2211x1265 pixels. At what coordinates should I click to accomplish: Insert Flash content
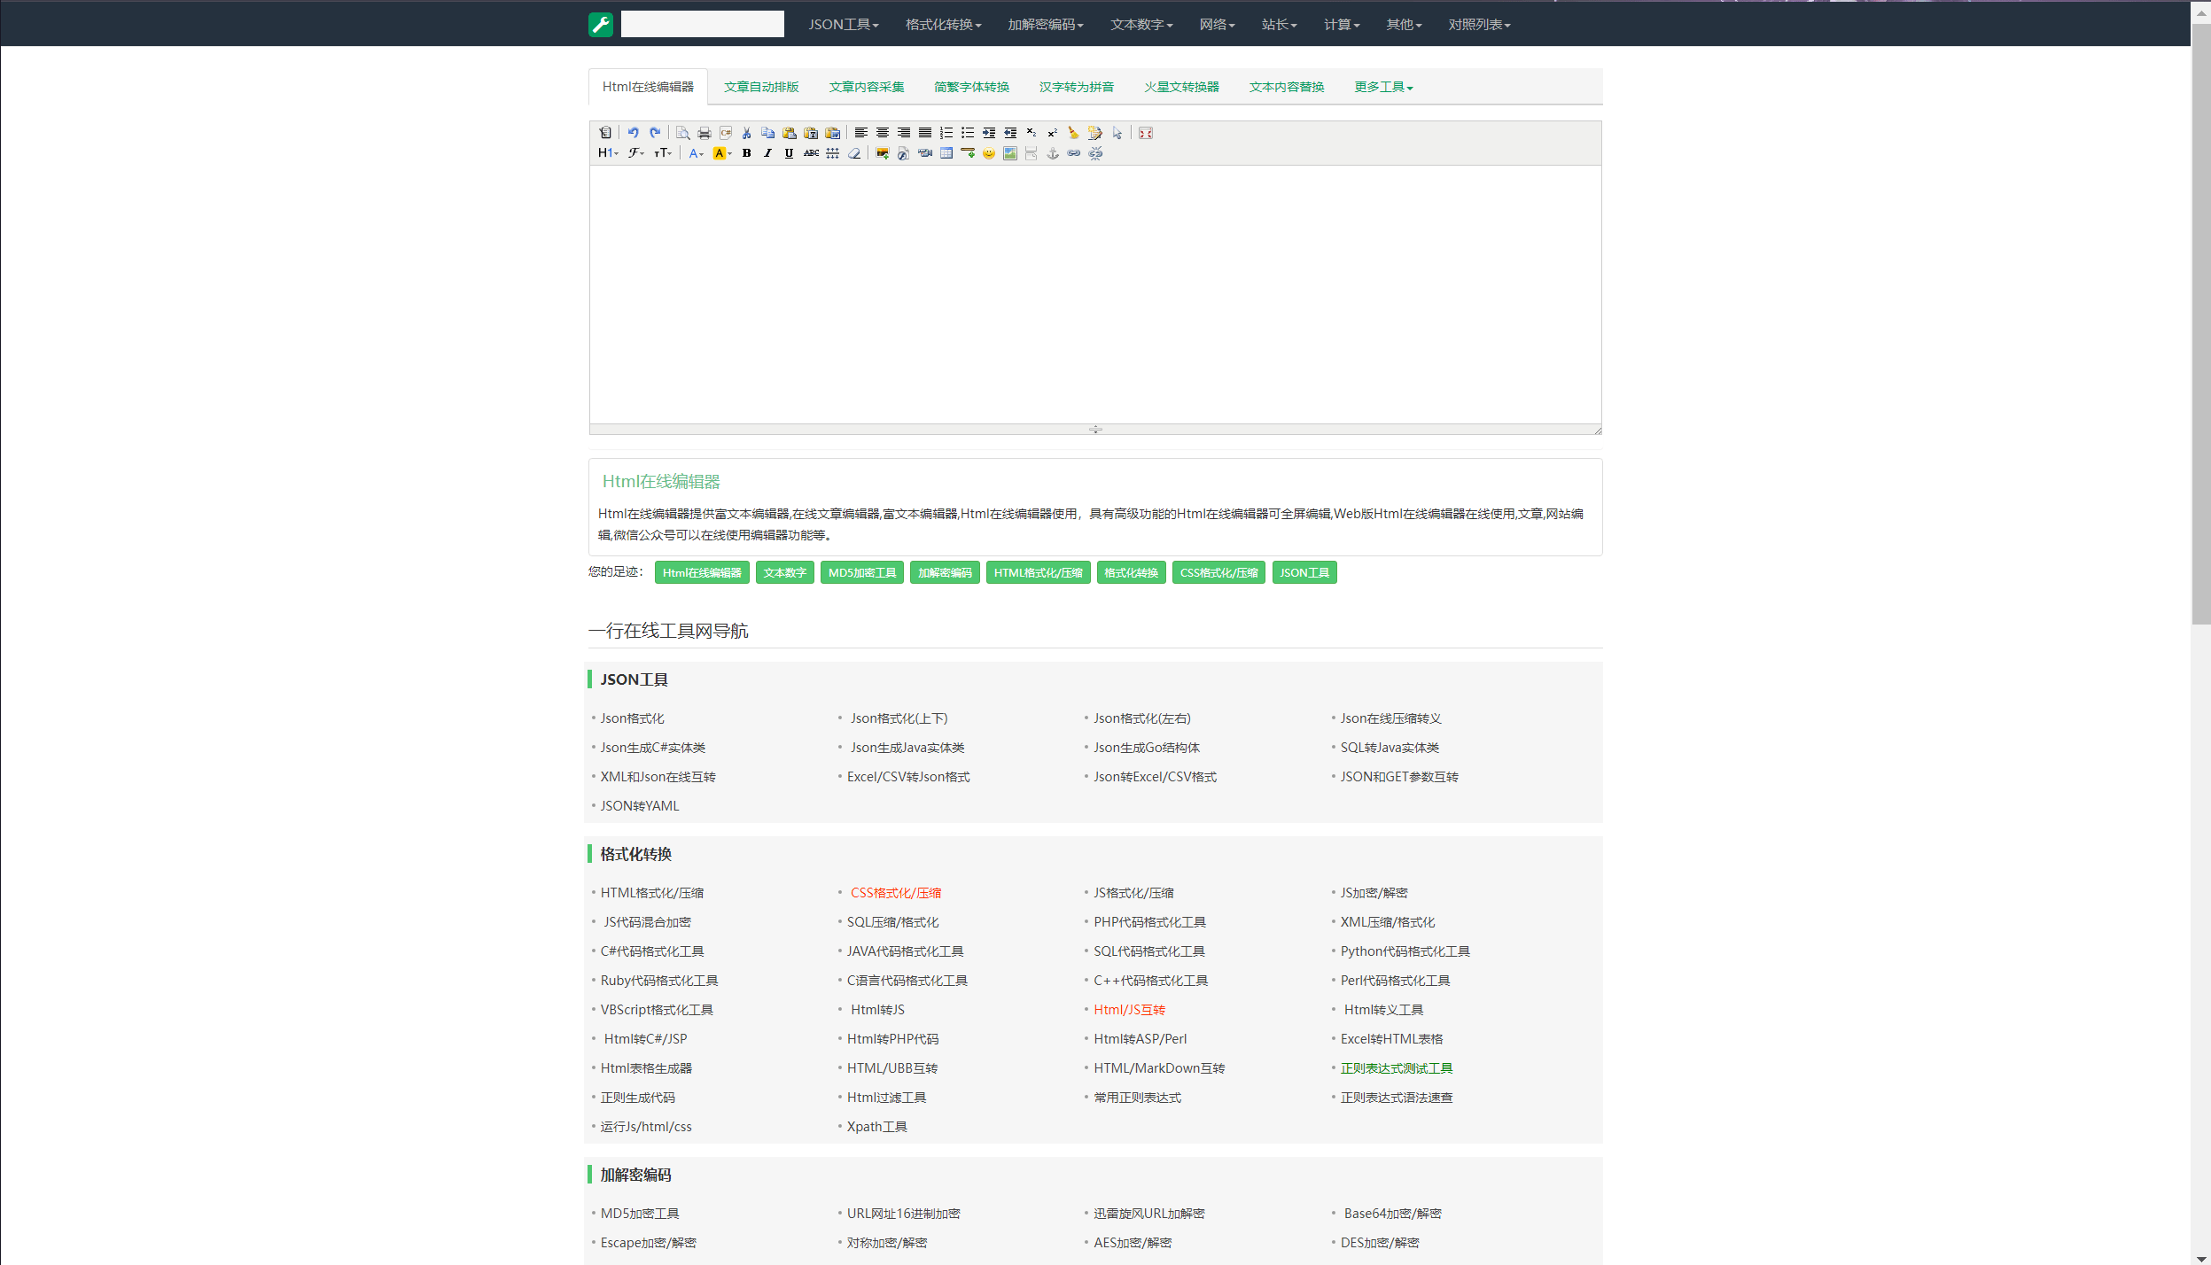pos(903,153)
